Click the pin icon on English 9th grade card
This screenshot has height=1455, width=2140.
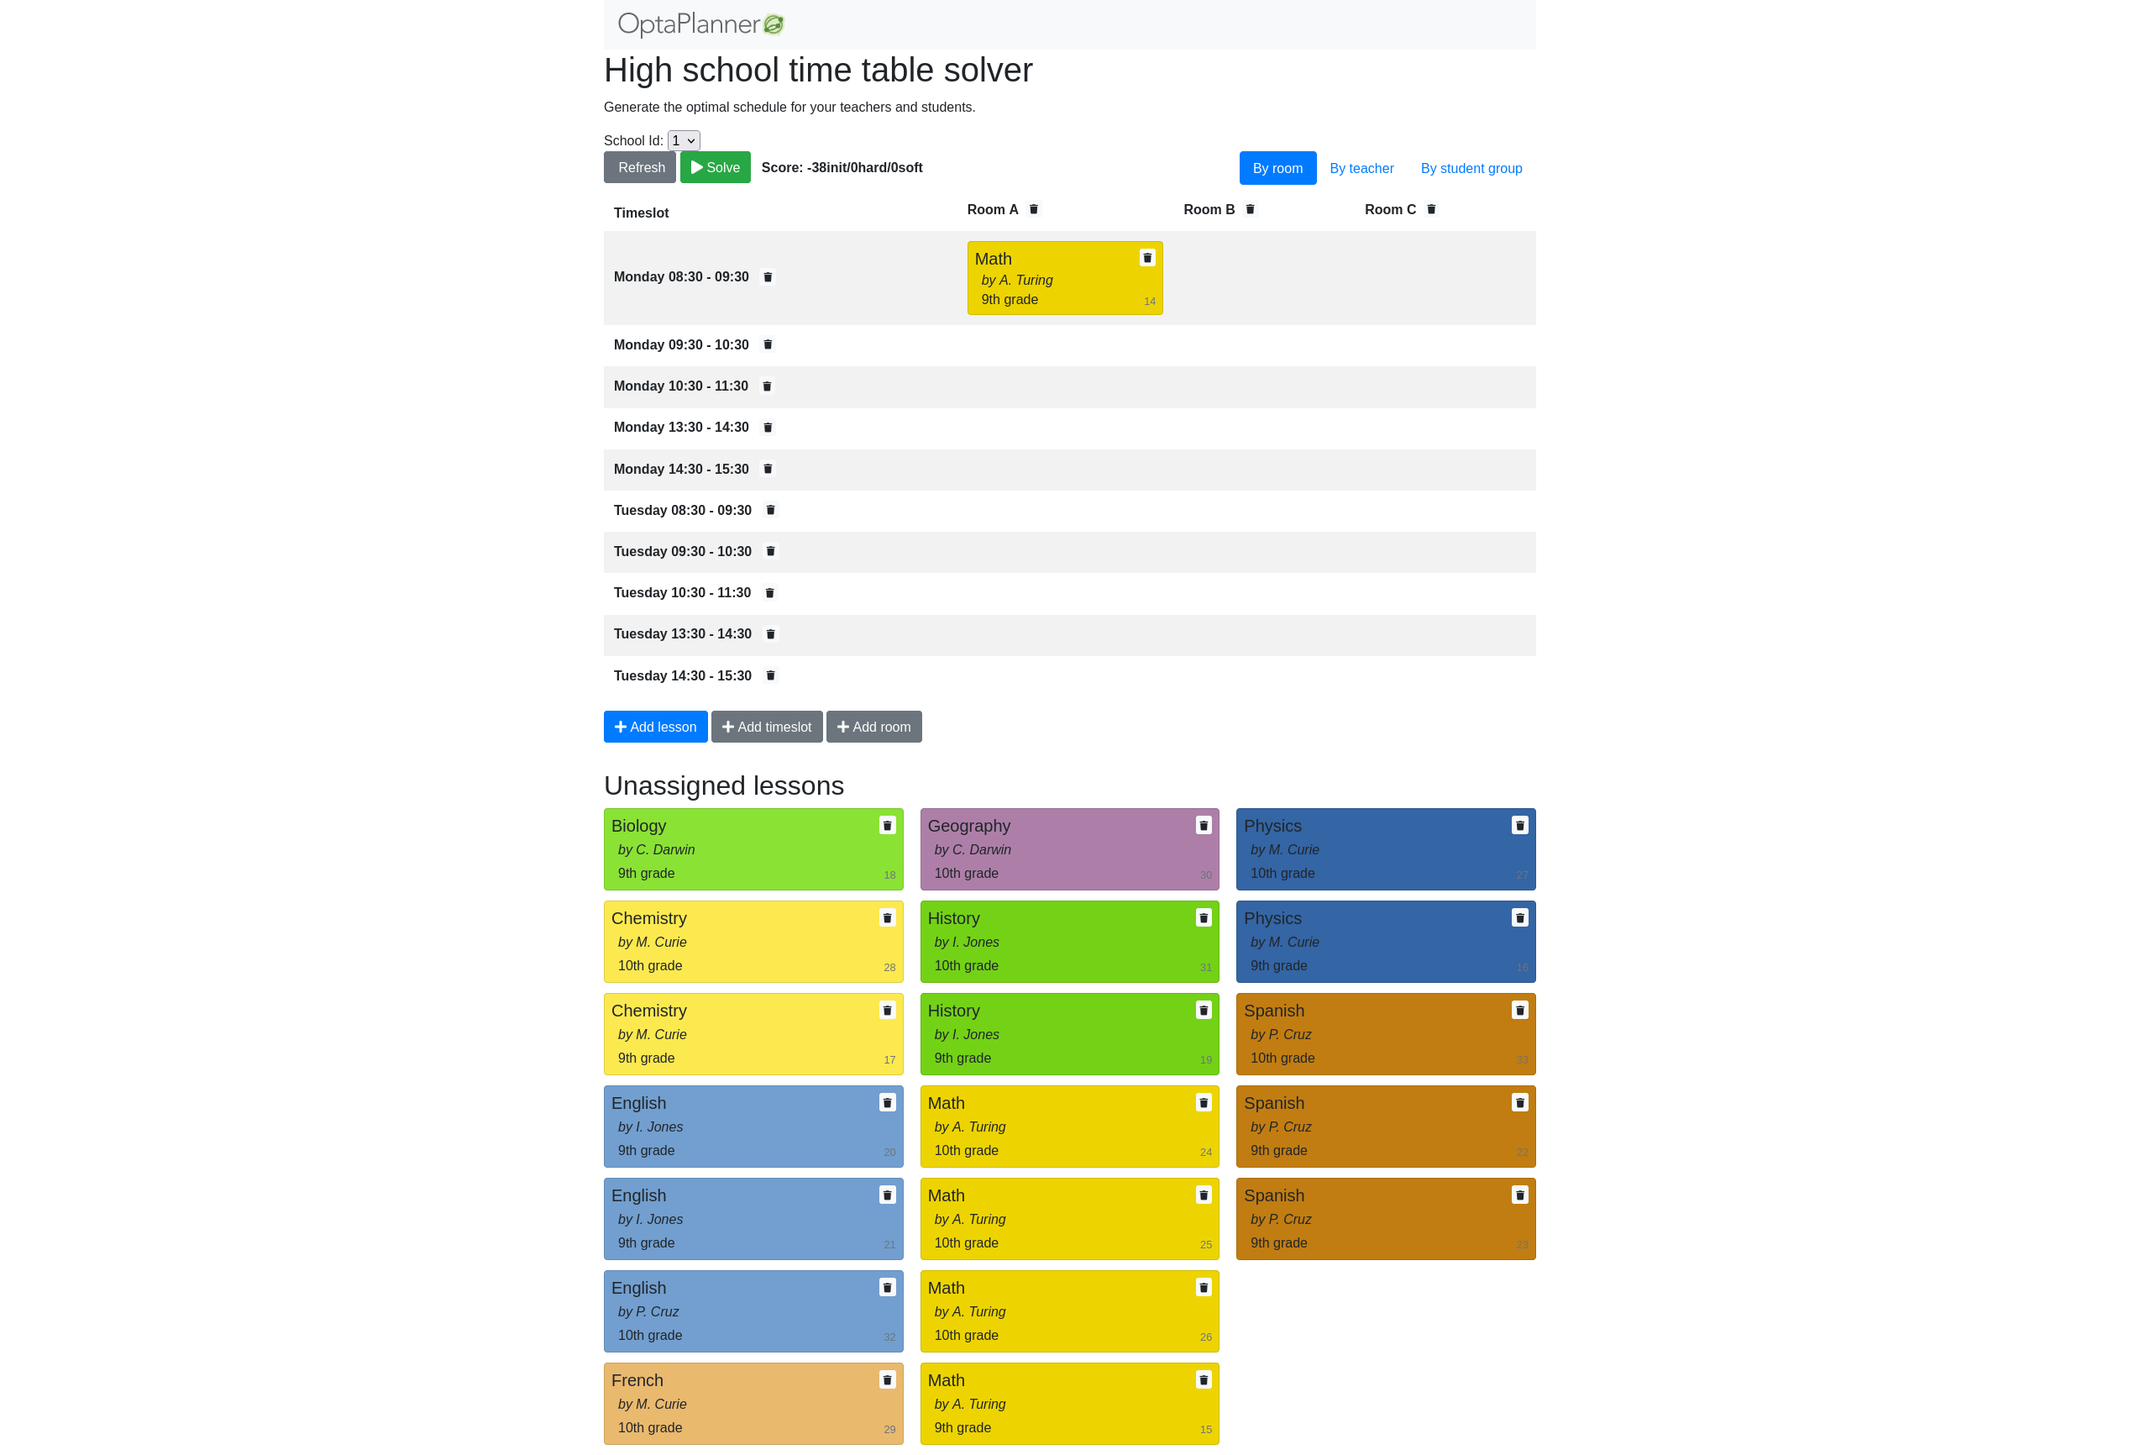click(x=887, y=1103)
